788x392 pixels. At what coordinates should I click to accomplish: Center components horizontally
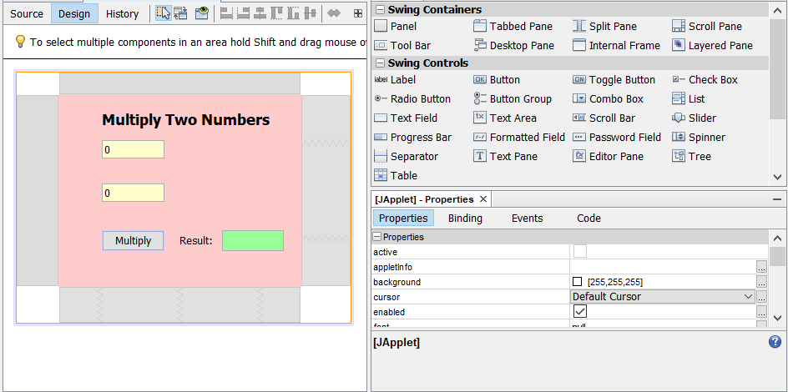click(260, 13)
